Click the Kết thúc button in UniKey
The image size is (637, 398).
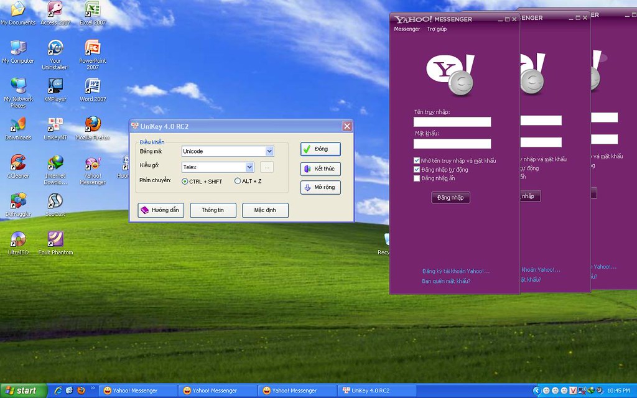pyautogui.click(x=320, y=169)
